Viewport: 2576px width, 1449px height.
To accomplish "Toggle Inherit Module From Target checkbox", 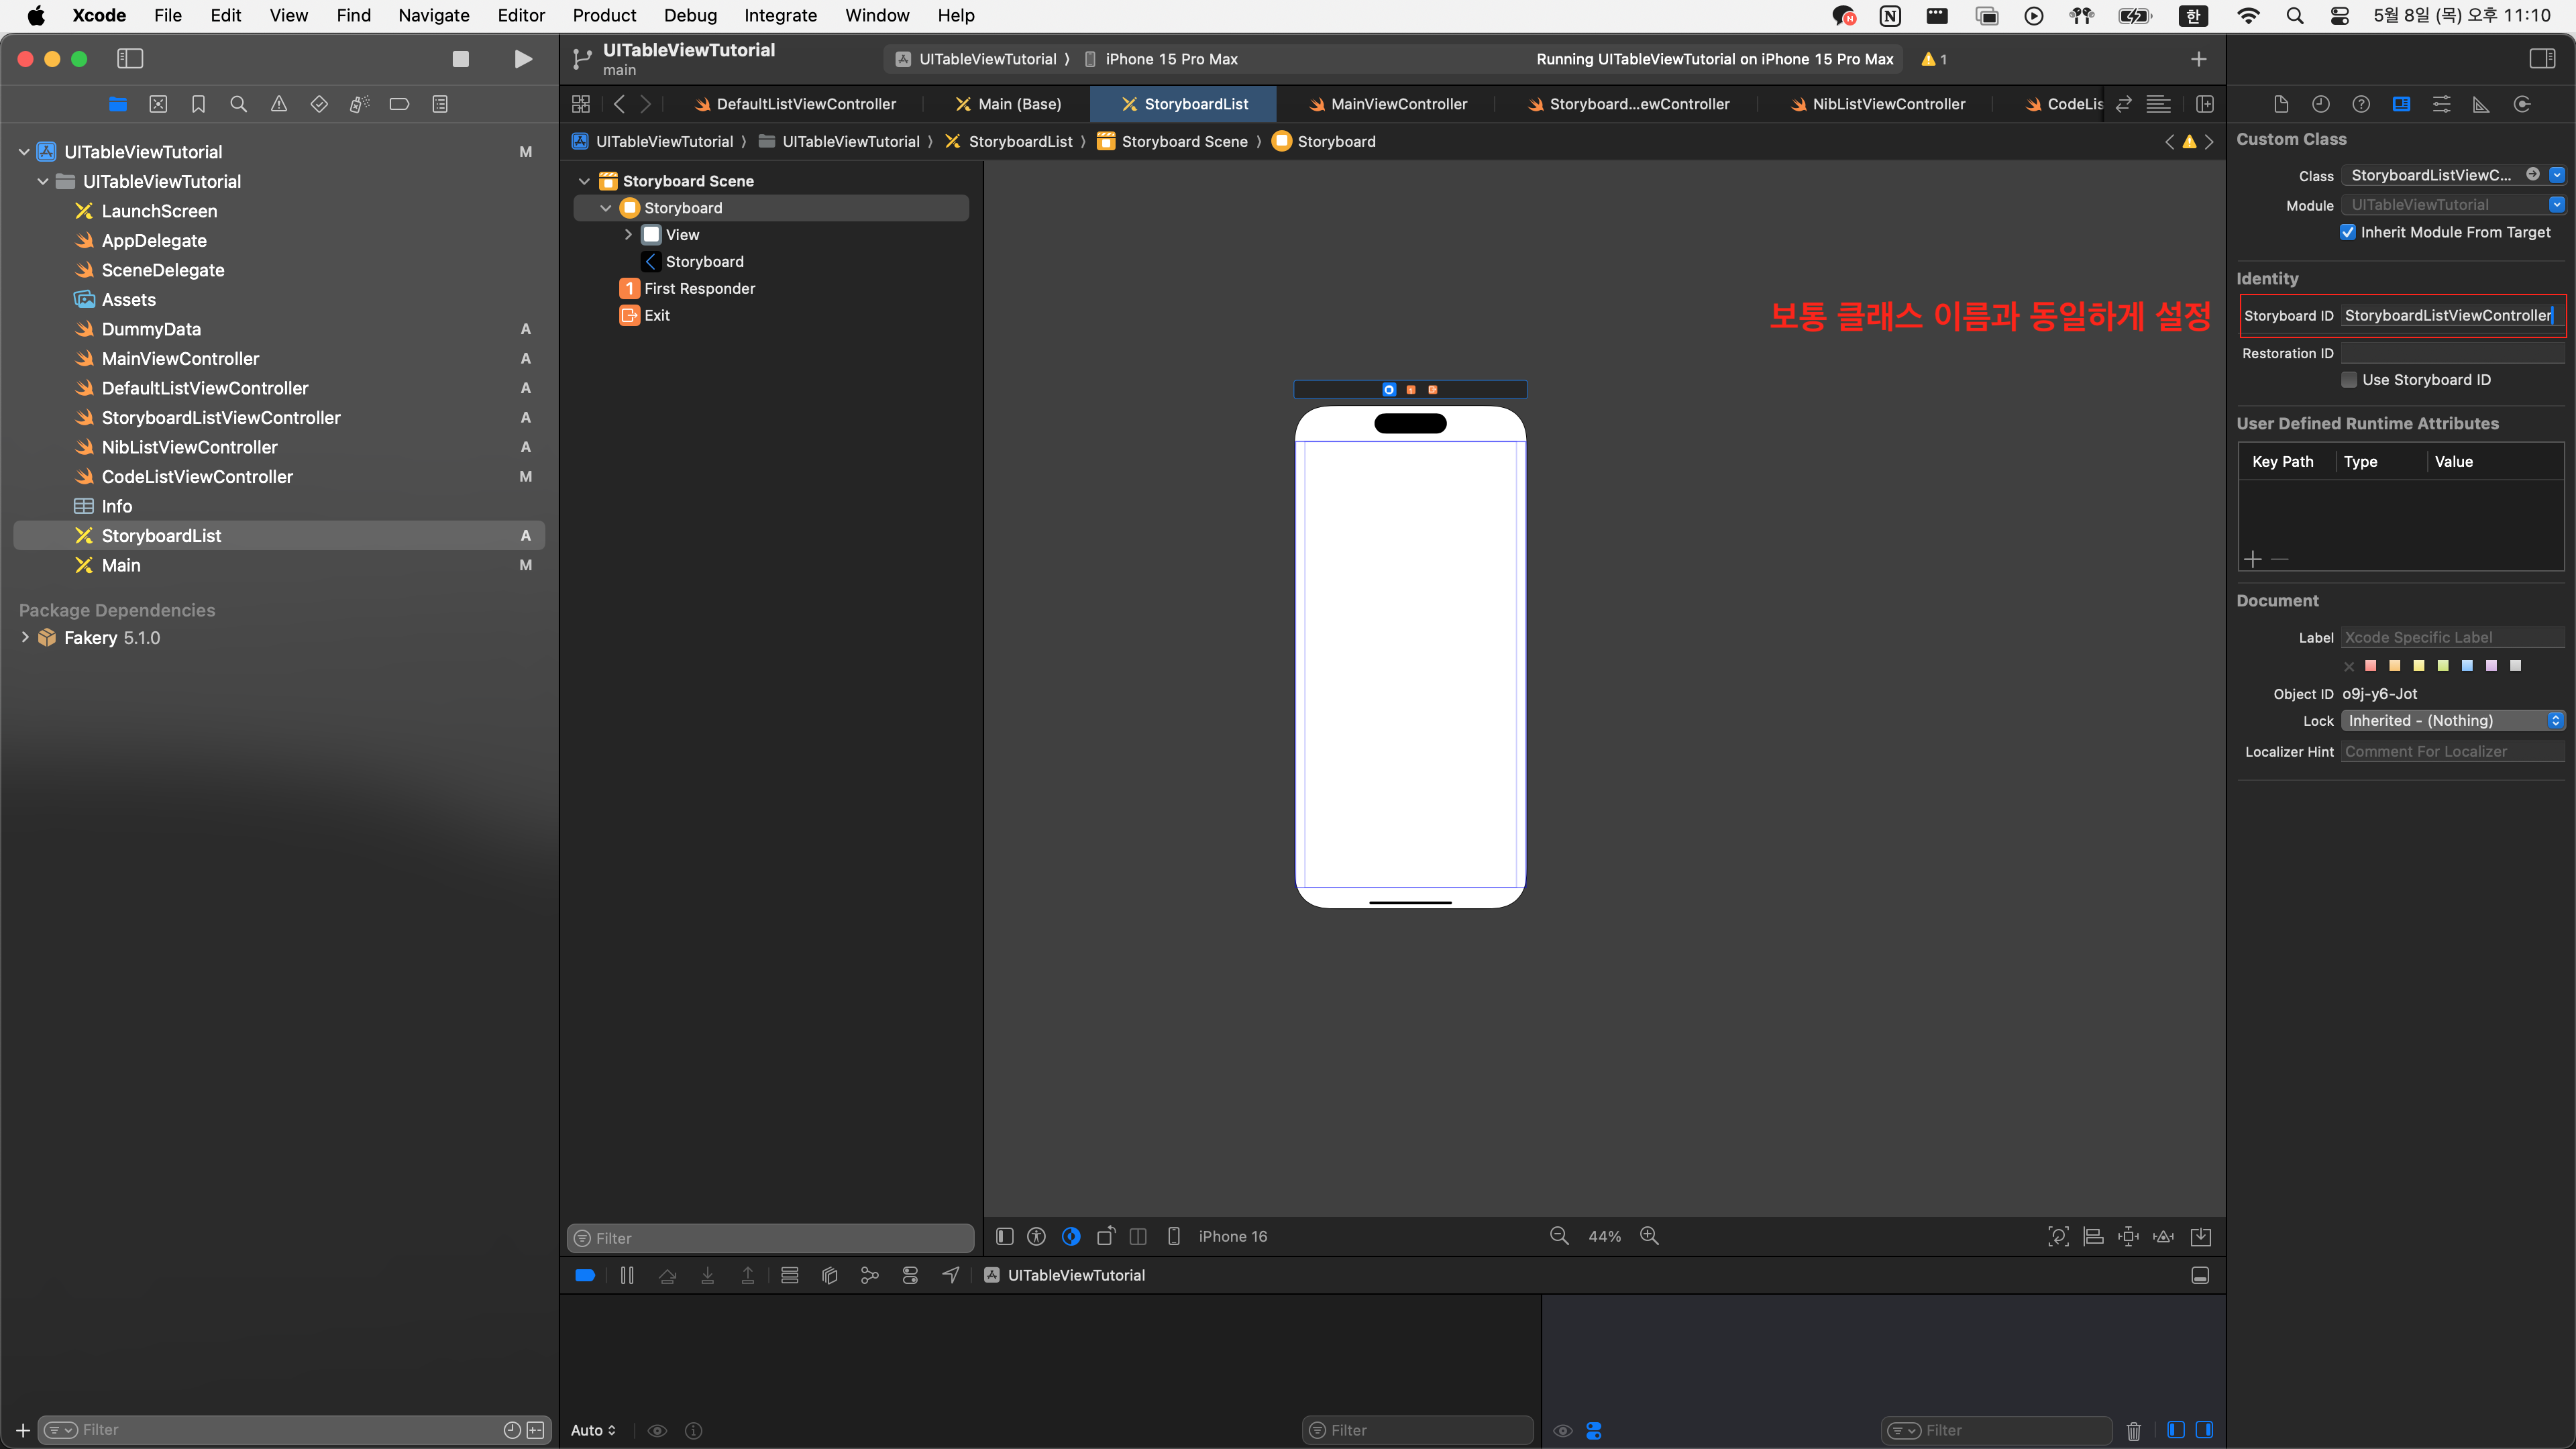I will click(x=2347, y=232).
